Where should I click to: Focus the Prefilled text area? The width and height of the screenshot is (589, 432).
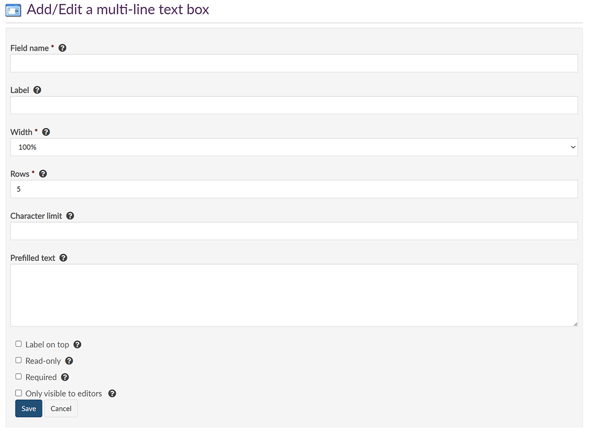point(294,295)
